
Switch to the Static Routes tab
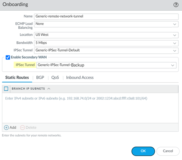(x=17, y=77)
